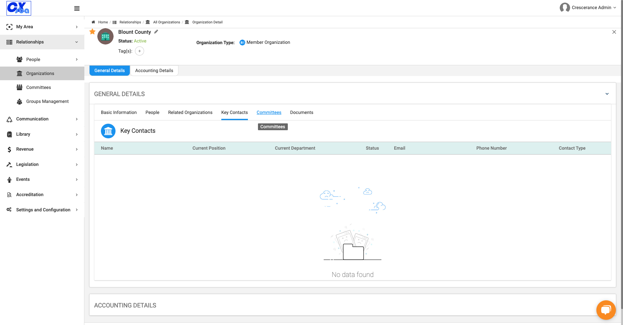The height and width of the screenshot is (325, 623).
Task: Expand the Communication menu chevron
Action: pyautogui.click(x=77, y=119)
